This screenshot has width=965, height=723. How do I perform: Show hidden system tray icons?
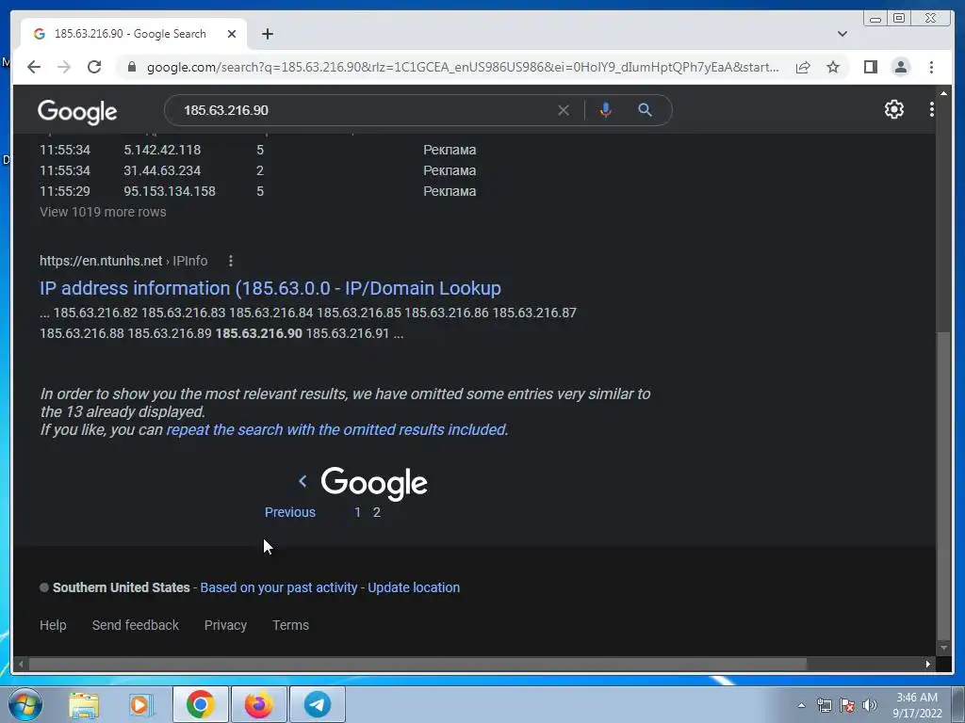tap(801, 705)
